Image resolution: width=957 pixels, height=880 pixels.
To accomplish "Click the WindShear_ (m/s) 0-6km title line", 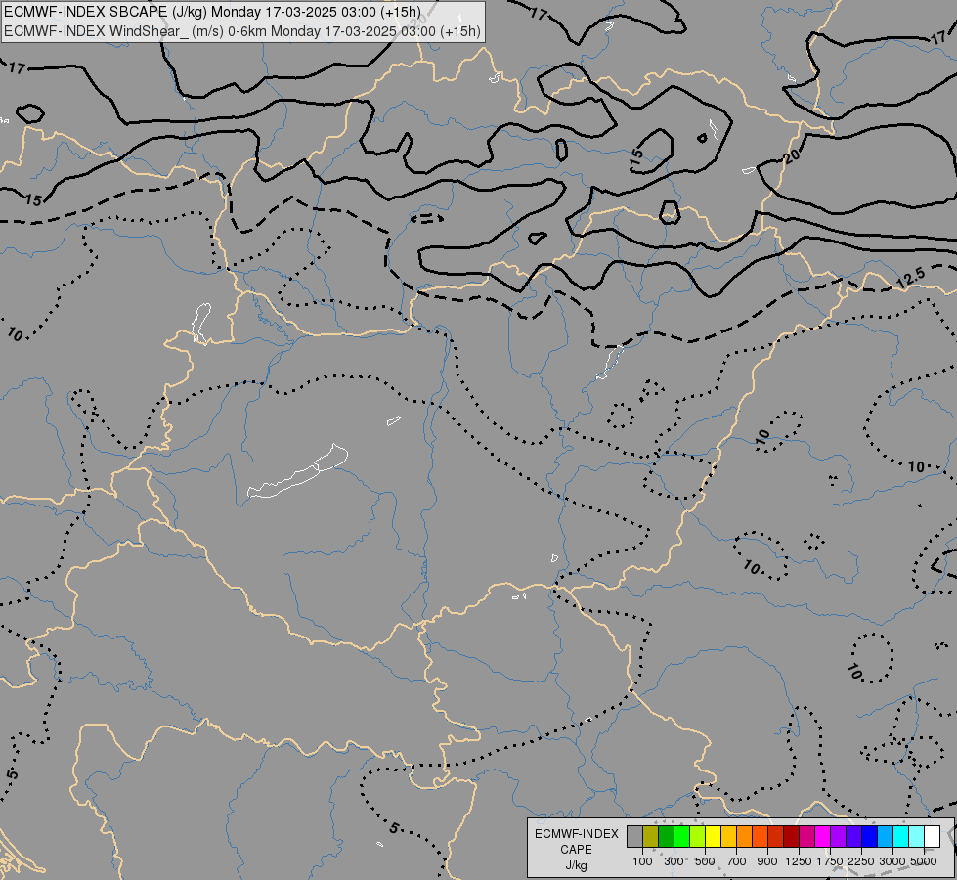I will pyautogui.click(x=242, y=31).
